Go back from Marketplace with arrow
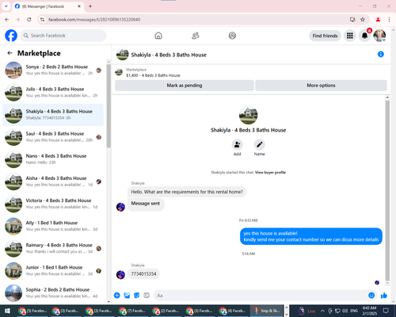396x317 pixels. tap(10, 53)
